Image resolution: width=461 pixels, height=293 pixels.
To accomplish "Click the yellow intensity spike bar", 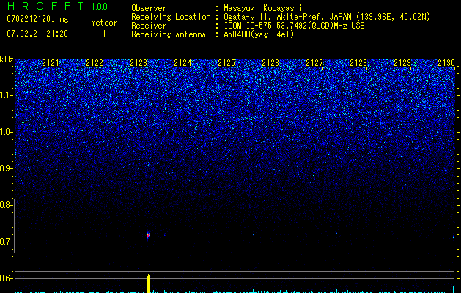I will click(149, 283).
